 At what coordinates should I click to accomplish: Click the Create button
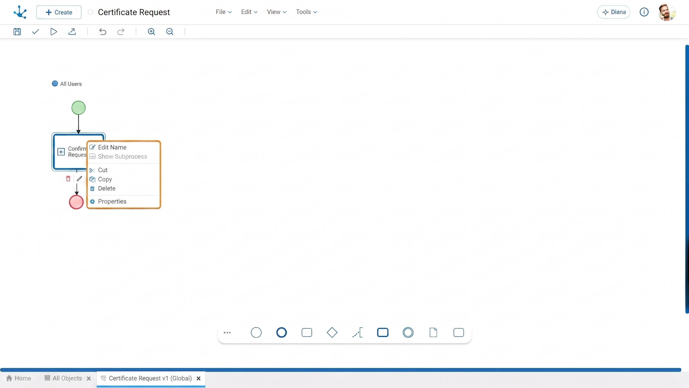(x=59, y=12)
